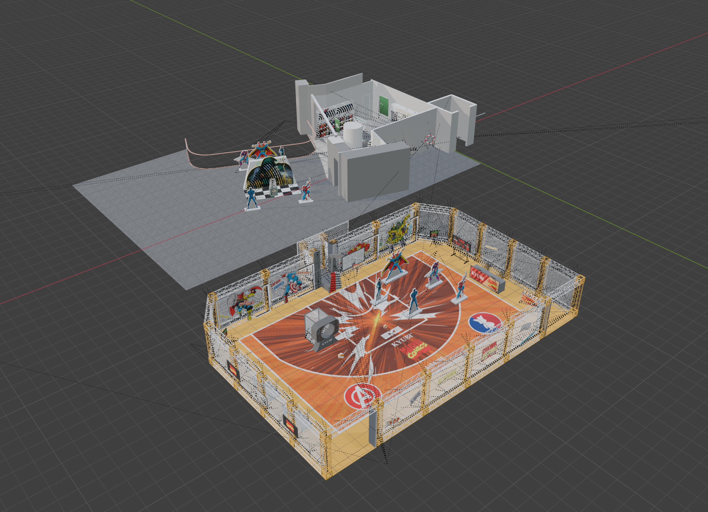Select the red-carpet stairs beside the court
The width and height of the screenshot is (708, 512).
click(x=335, y=282)
